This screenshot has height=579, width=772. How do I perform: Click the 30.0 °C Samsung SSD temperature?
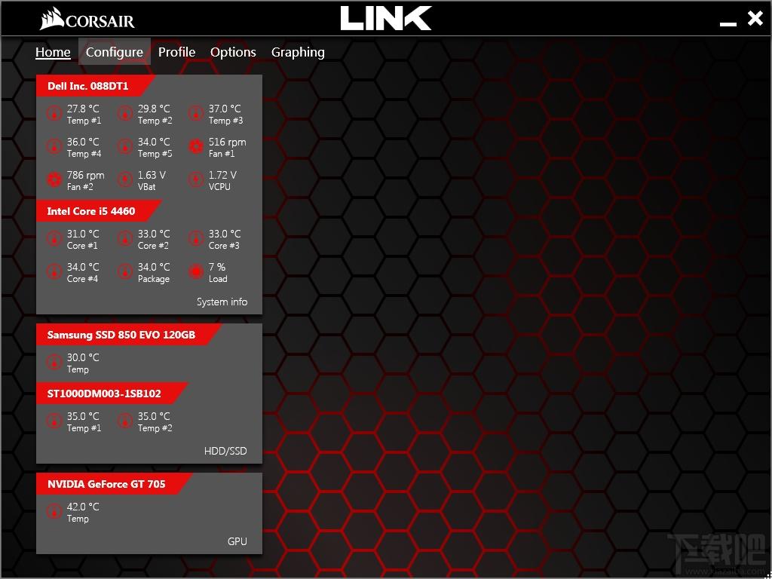(x=83, y=357)
